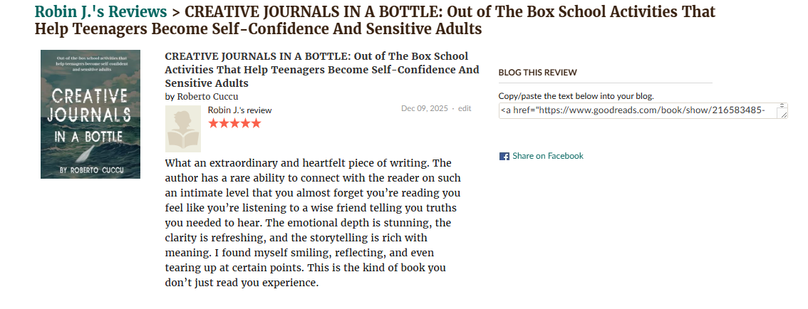
Task: Click the reviewer's avatar image
Action: pos(183,129)
